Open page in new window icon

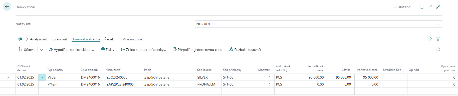(430, 7)
